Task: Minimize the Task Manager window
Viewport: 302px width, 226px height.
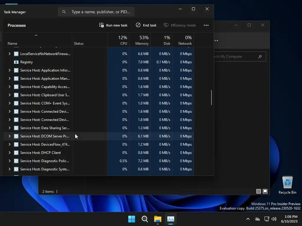Action: click(x=180, y=9)
